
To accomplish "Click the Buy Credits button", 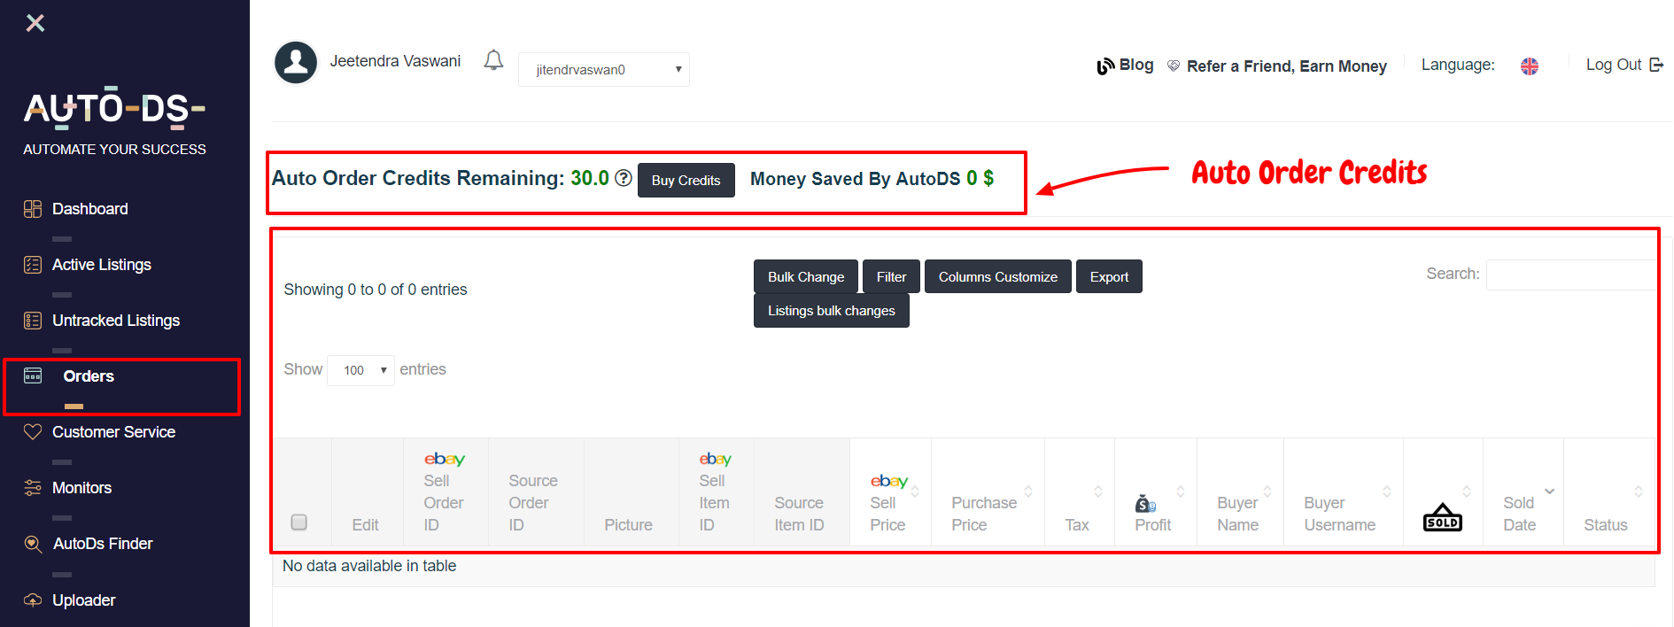I will pyautogui.click(x=686, y=181).
